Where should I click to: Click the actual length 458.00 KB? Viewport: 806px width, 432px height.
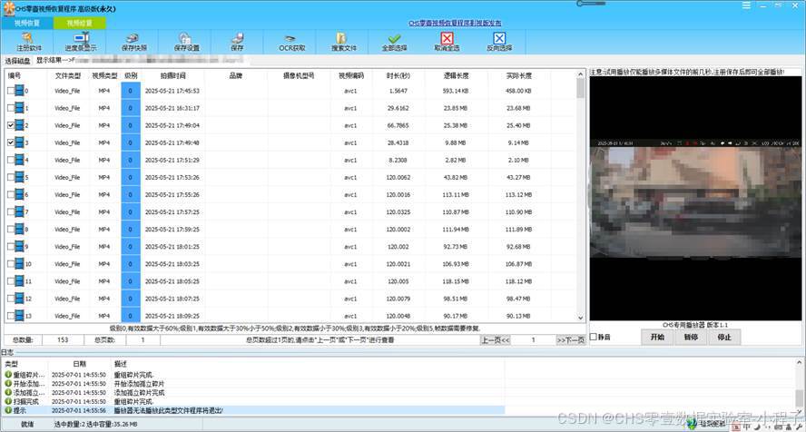(518, 91)
